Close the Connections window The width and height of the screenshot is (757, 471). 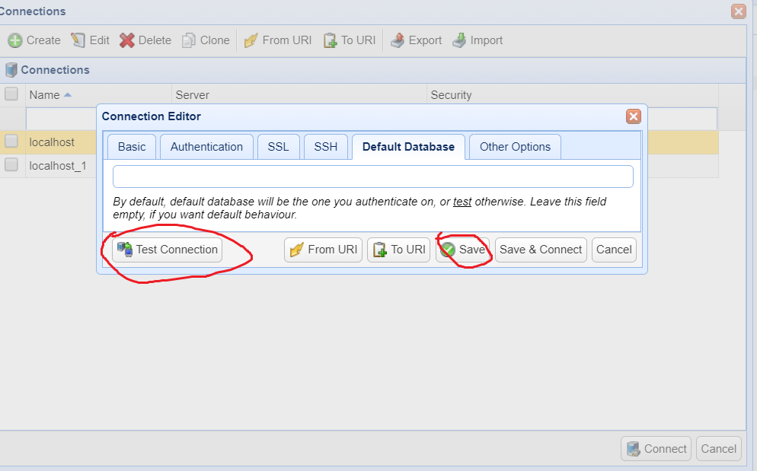[x=738, y=11]
